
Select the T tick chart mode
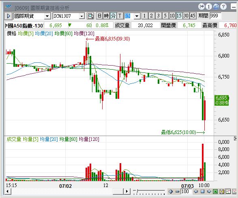pyautogui.click(x=120, y=16)
